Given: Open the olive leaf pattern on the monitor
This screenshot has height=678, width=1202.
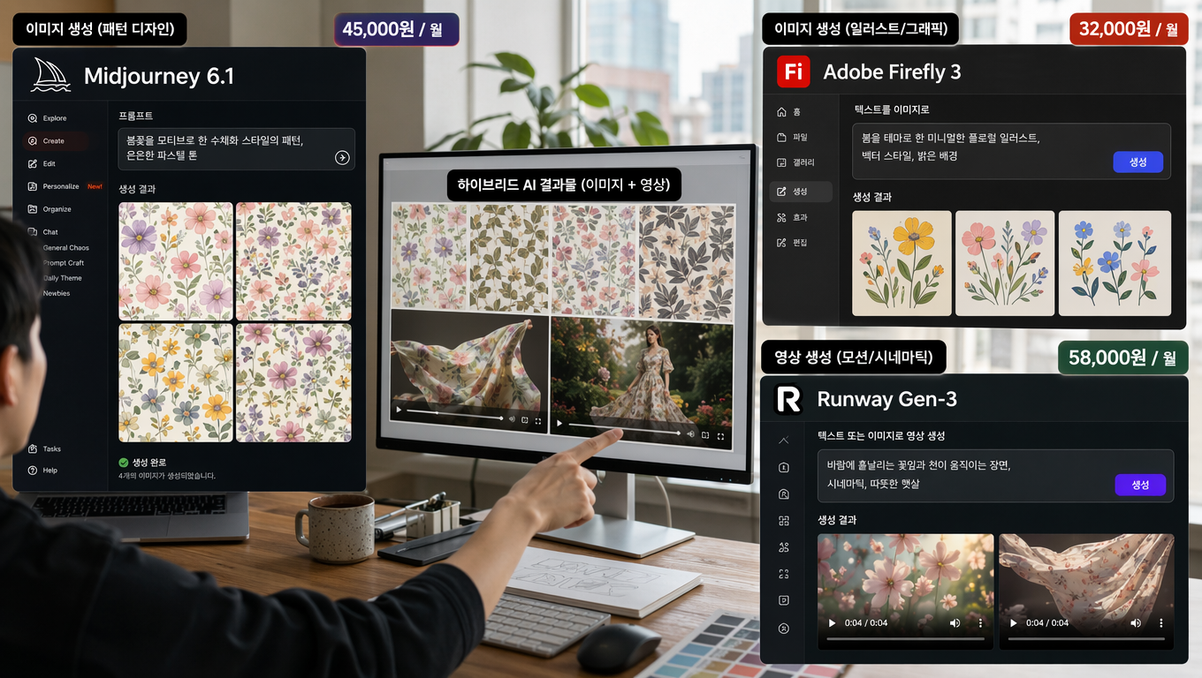Looking at the screenshot, I should pos(508,259).
